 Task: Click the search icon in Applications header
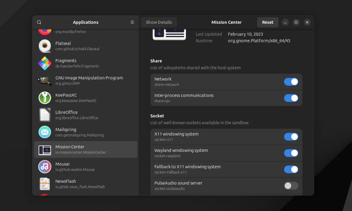(x=39, y=22)
